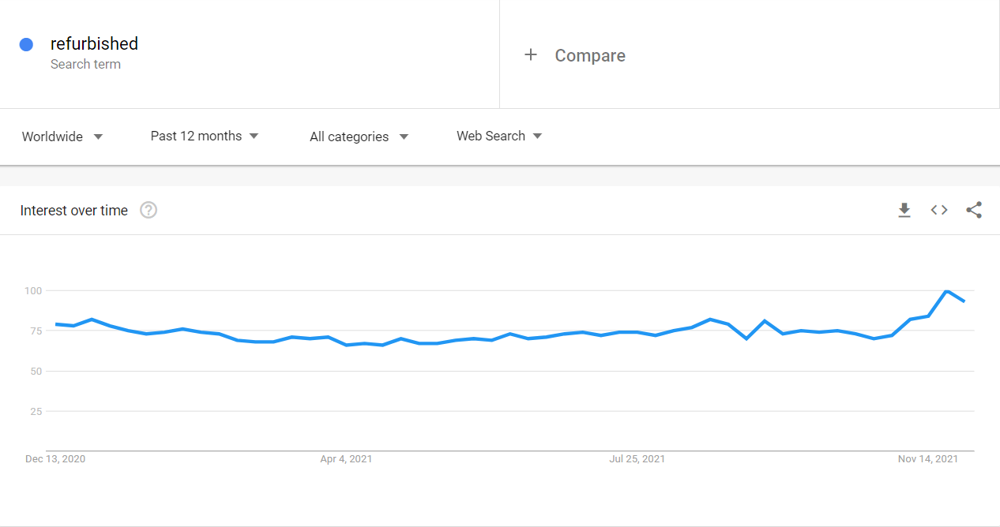Viewport: 1000px width, 527px height.
Task: Edit the refurbished search term
Action: [94, 43]
